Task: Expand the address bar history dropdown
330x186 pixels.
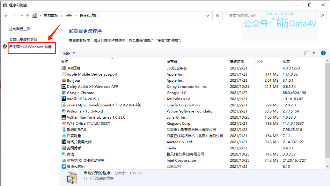Action: tap(207, 16)
